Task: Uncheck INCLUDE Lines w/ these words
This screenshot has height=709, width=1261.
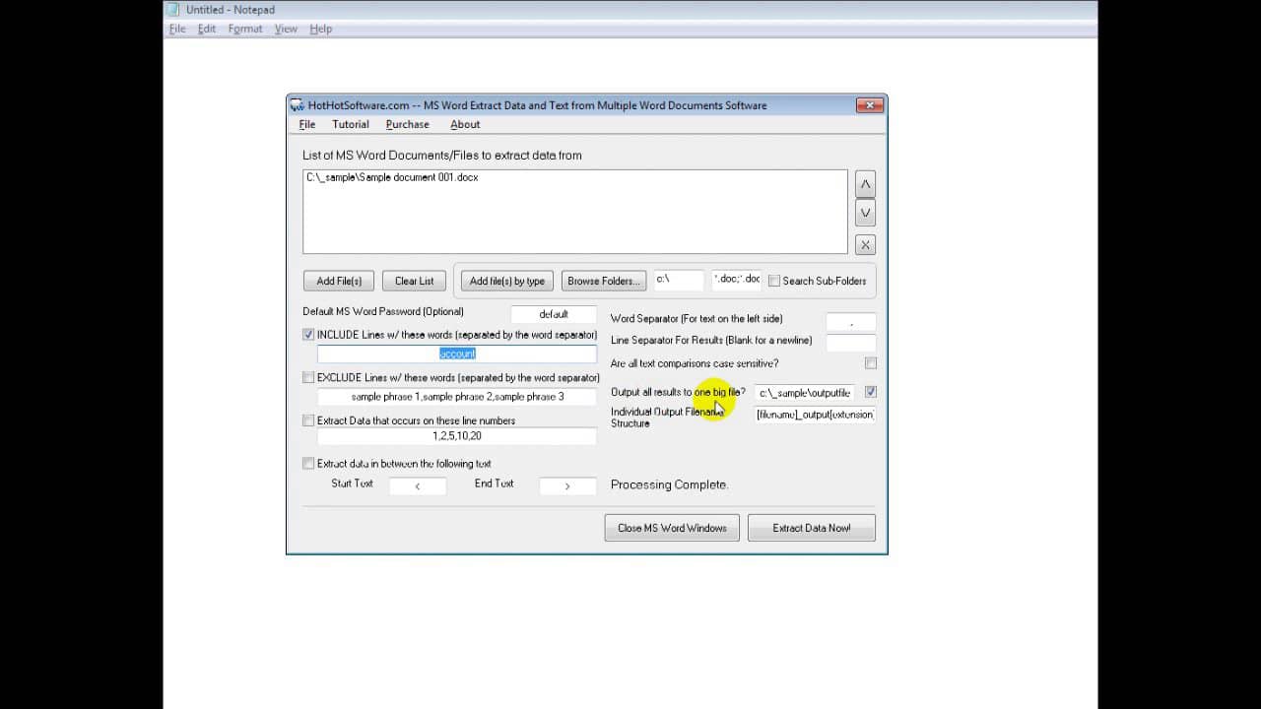Action: pyautogui.click(x=308, y=335)
